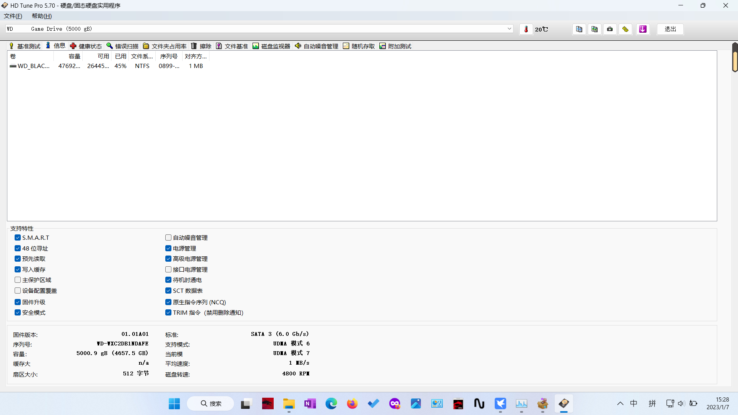Click the 已用 column header

(120, 56)
